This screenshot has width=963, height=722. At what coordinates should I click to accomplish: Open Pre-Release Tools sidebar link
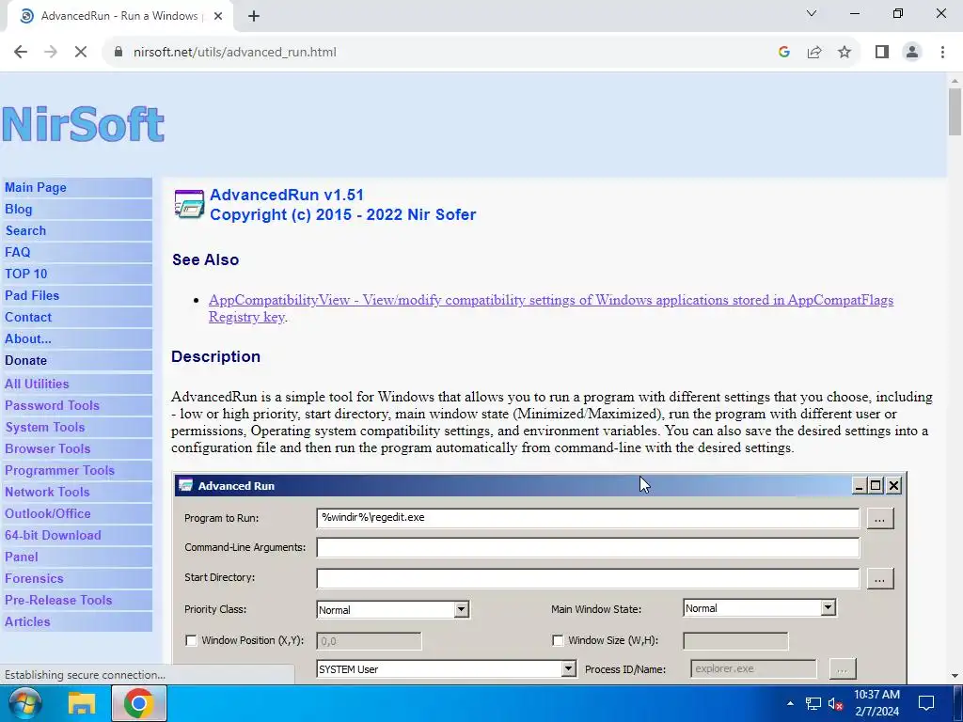tap(58, 600)
